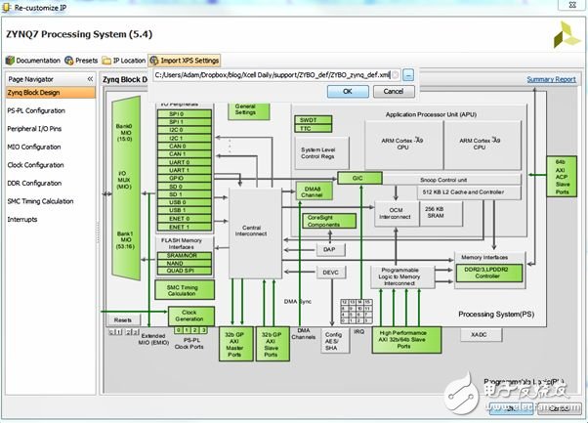Open the Clock Configuration page

pos(35,165)
